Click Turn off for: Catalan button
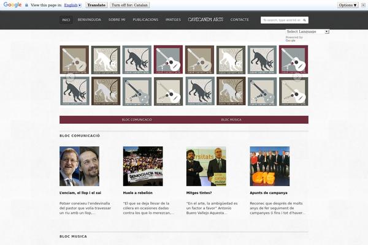368x245 pixels. tap(129, 5)
